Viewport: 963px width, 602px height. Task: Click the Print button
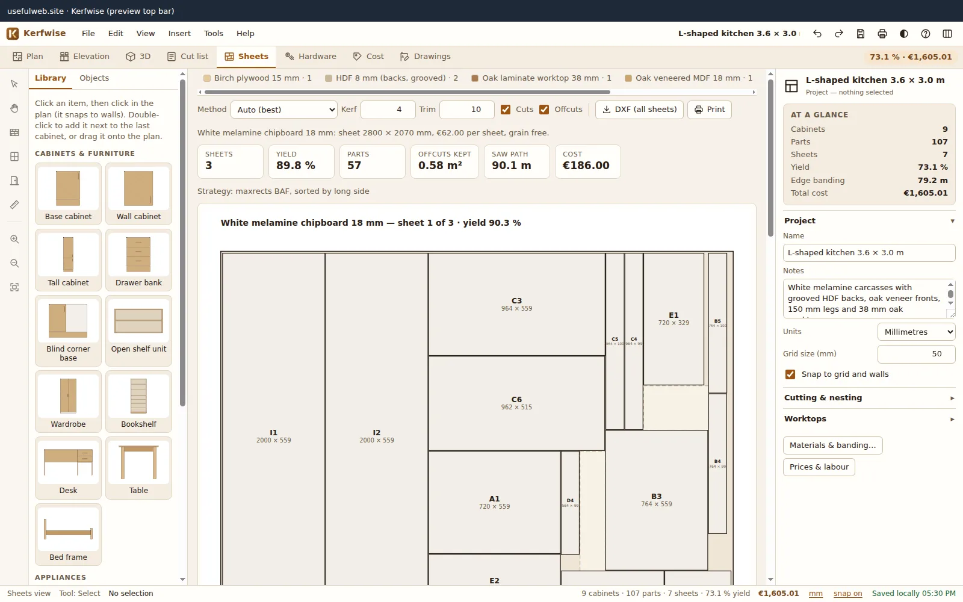710,110
